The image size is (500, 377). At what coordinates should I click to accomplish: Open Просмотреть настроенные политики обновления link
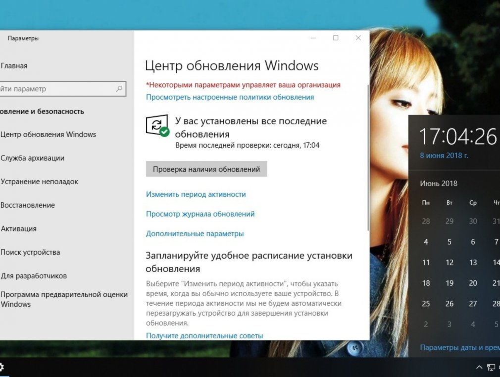230,97
